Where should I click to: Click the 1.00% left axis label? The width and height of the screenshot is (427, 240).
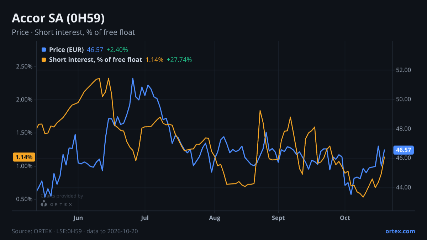pyautogui.click(x=24, y=166)
